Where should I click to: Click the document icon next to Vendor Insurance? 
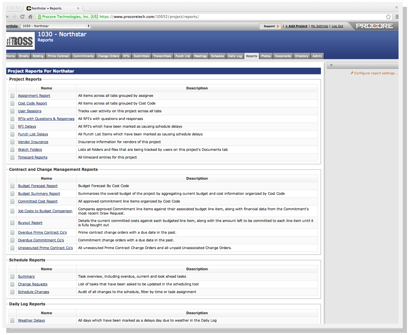click(12, 142)
